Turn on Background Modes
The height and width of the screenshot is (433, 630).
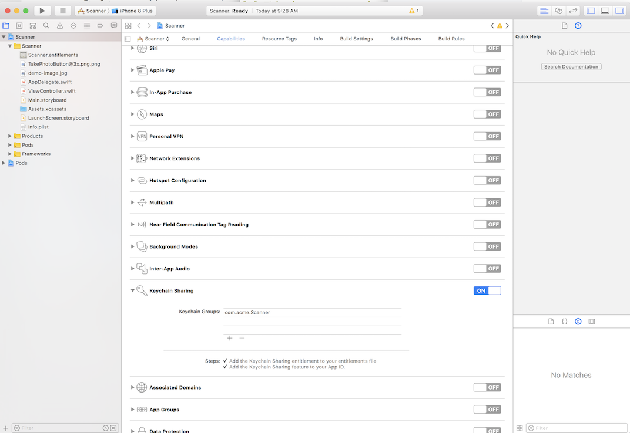point(487,247)
